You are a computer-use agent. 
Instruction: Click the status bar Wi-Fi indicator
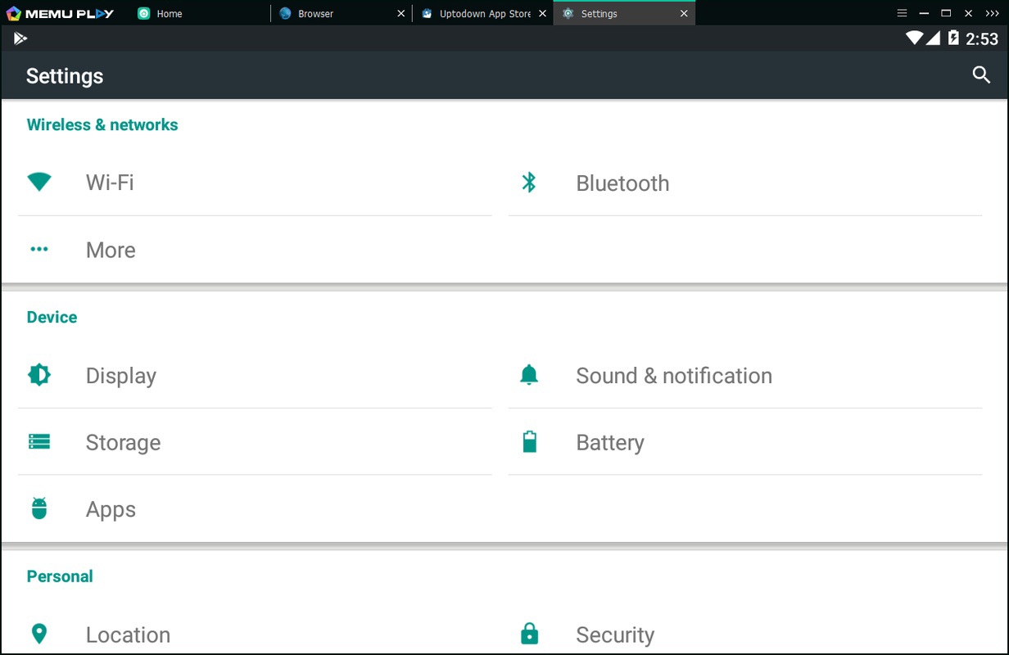point(914,38)
